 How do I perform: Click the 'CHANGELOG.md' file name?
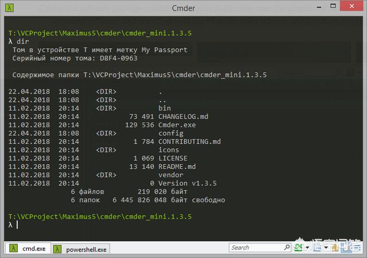tap(183, 116)
